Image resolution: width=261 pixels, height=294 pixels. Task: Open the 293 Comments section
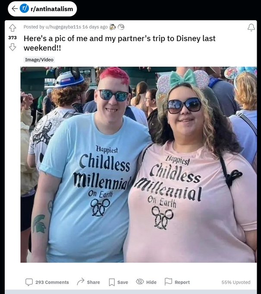[x=47, y=282]
